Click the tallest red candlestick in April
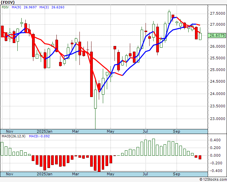The height and width of the screenshot is (182, 227). pyautogui.click(x=91, y=74)
